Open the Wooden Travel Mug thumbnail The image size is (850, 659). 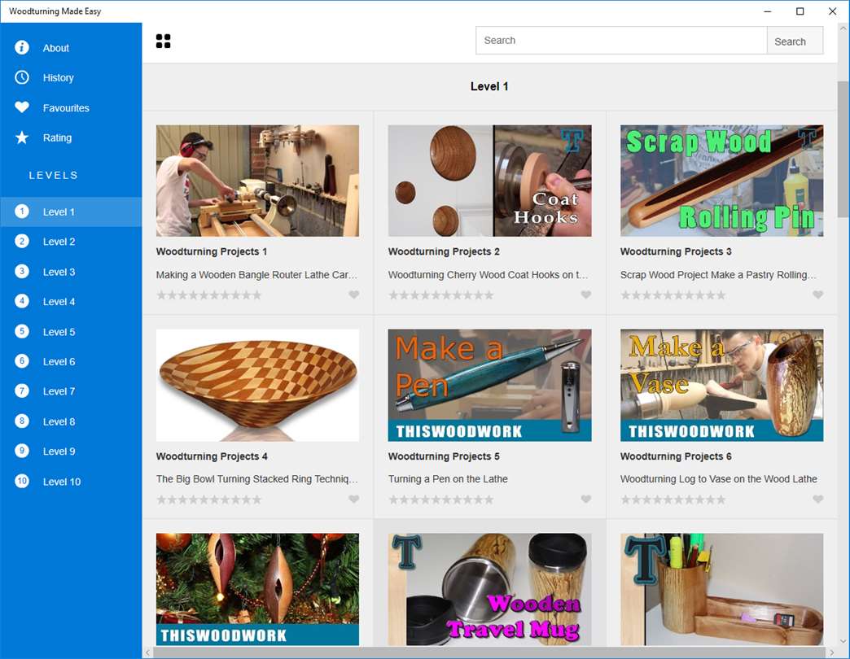pos(489,589)
